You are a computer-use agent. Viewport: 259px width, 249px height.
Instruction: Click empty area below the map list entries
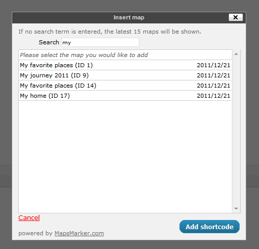[x=125, y=156]
